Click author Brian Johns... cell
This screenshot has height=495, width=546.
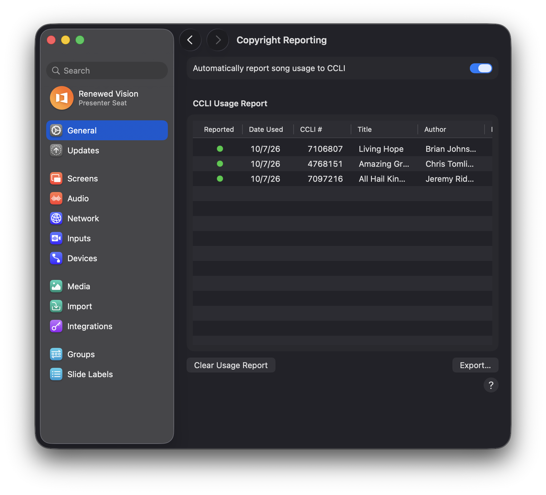click(451, 149)
